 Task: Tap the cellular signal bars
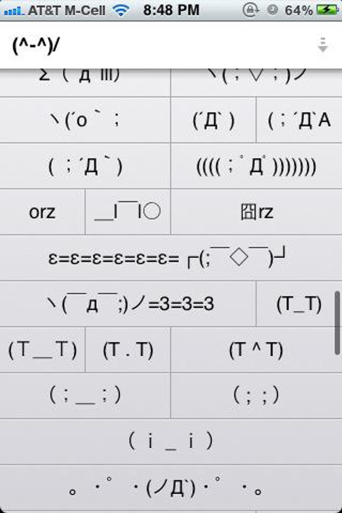pyautogui.click(x=13, y=11)
